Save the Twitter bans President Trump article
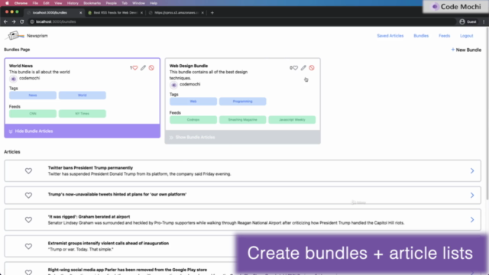Image resolution: width=489 pixels, height=275 pixels. coord(28,171)
